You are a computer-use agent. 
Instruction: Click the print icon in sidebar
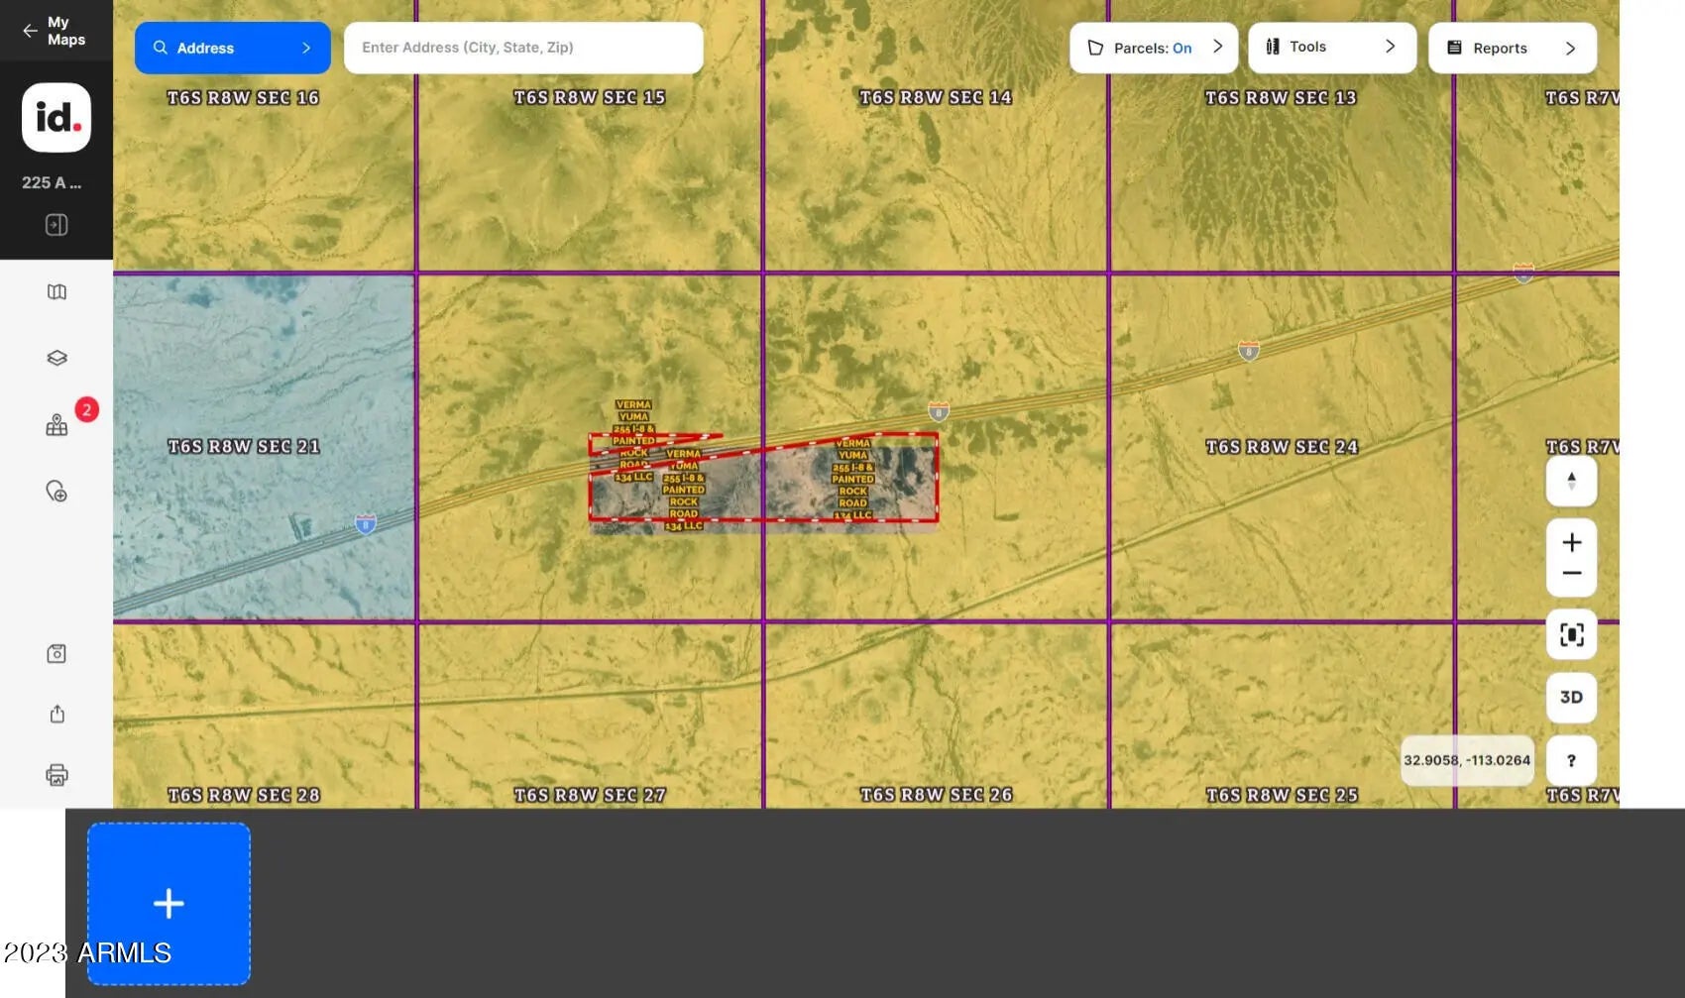pyautogui.click(x=56, y=775)
